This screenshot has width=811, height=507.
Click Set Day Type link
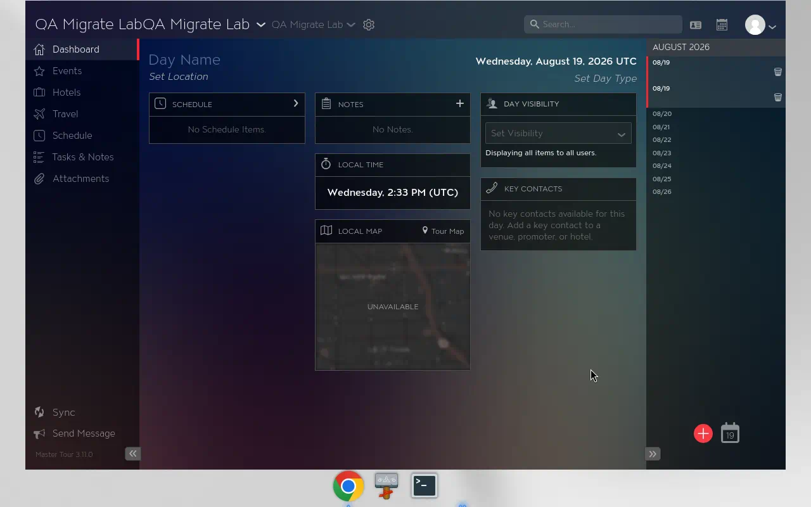(605, 79)
